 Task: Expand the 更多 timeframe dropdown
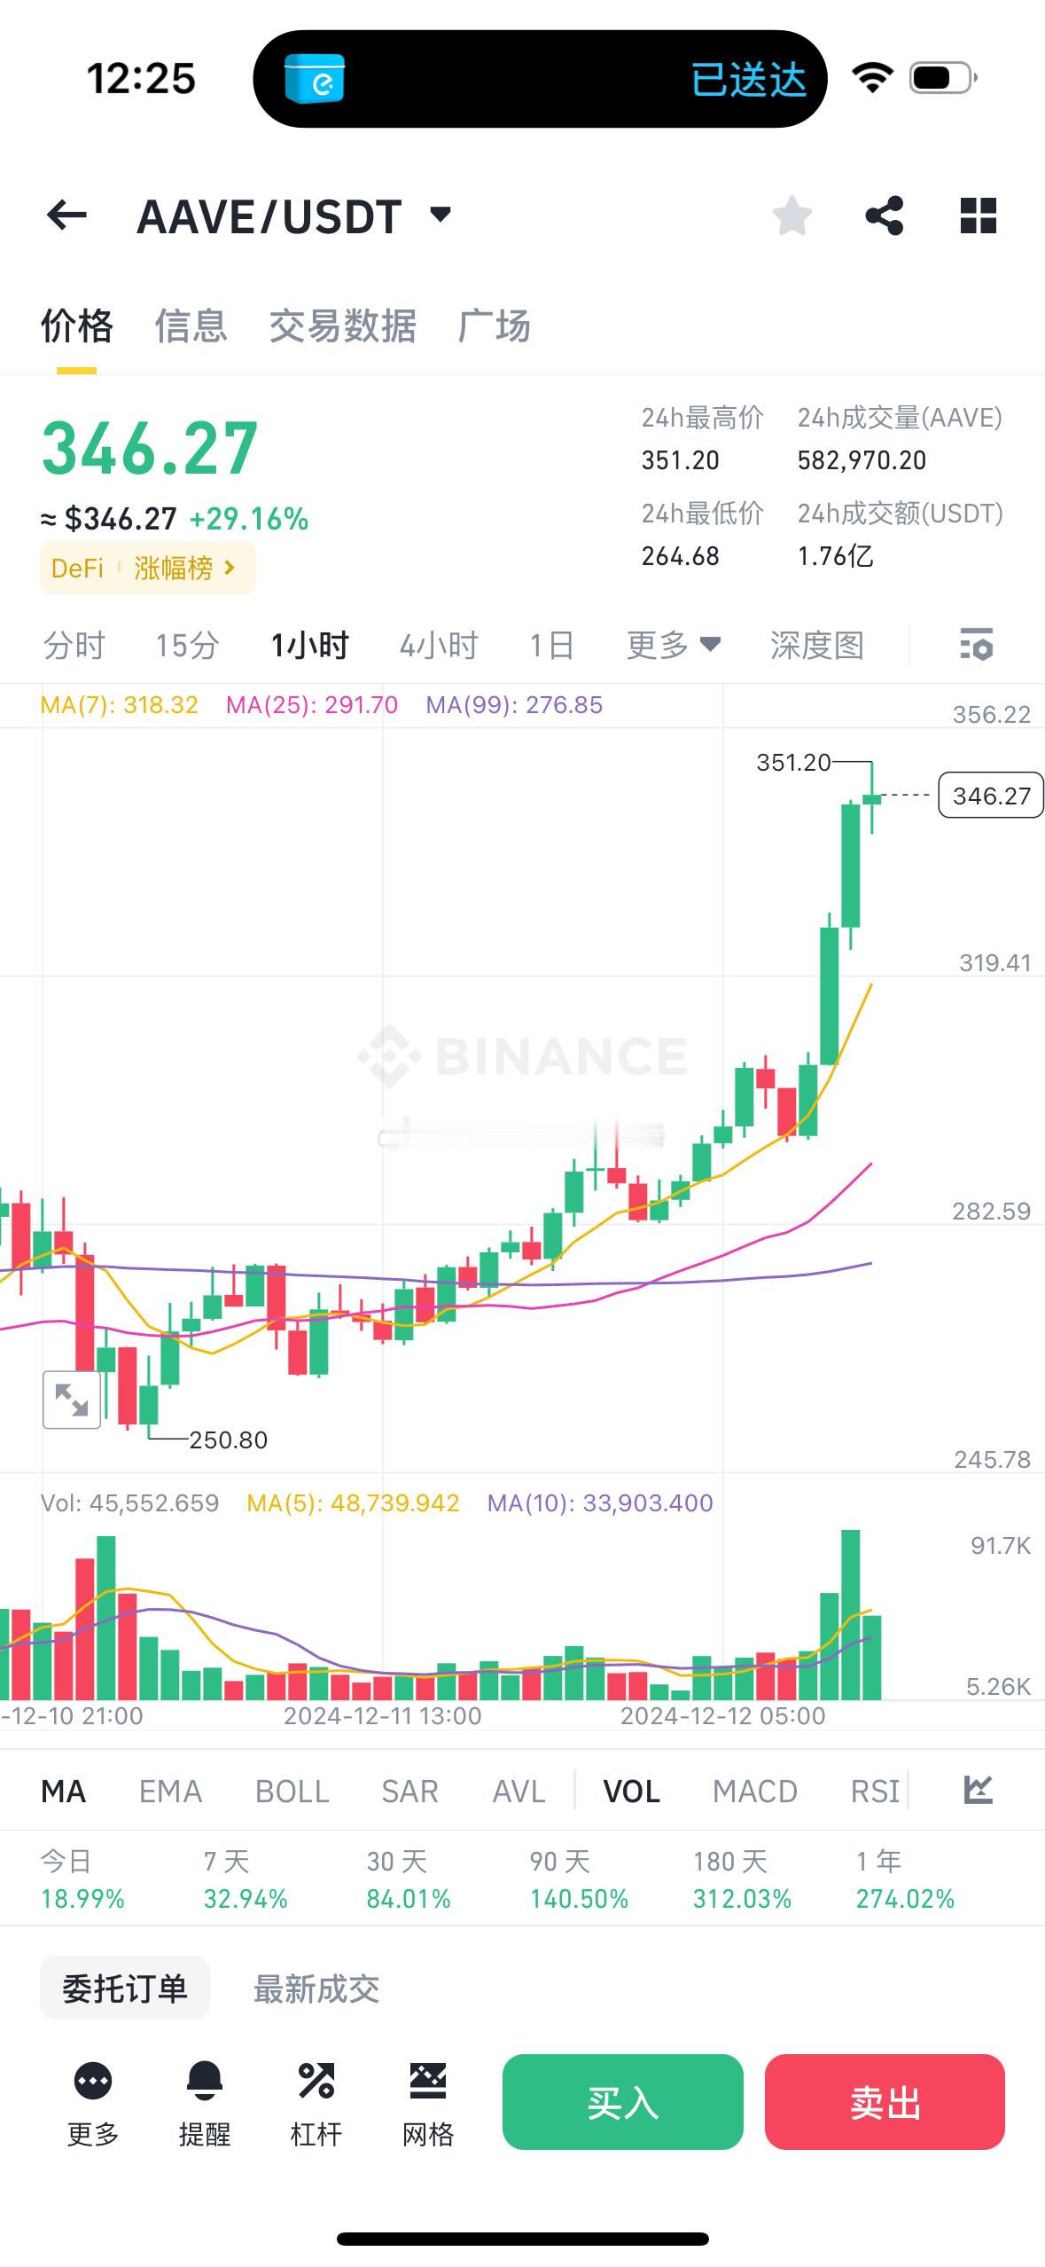[674, 646]
